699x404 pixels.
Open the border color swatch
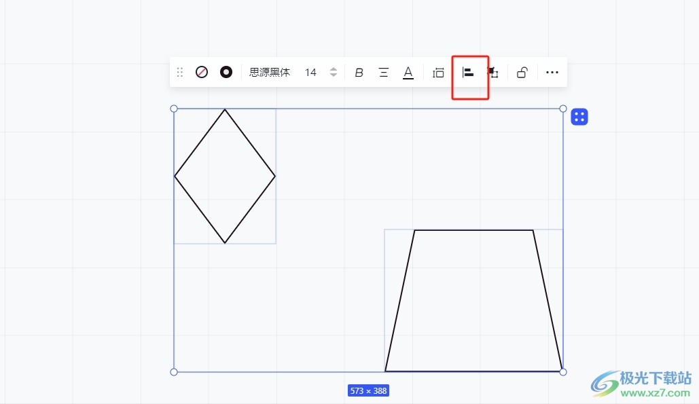[226, 72]
